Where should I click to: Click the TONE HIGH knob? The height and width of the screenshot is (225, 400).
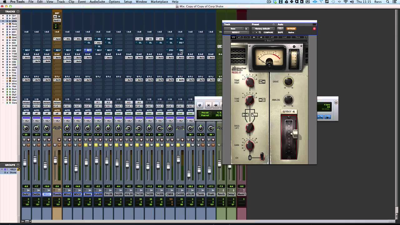(250, 82)
